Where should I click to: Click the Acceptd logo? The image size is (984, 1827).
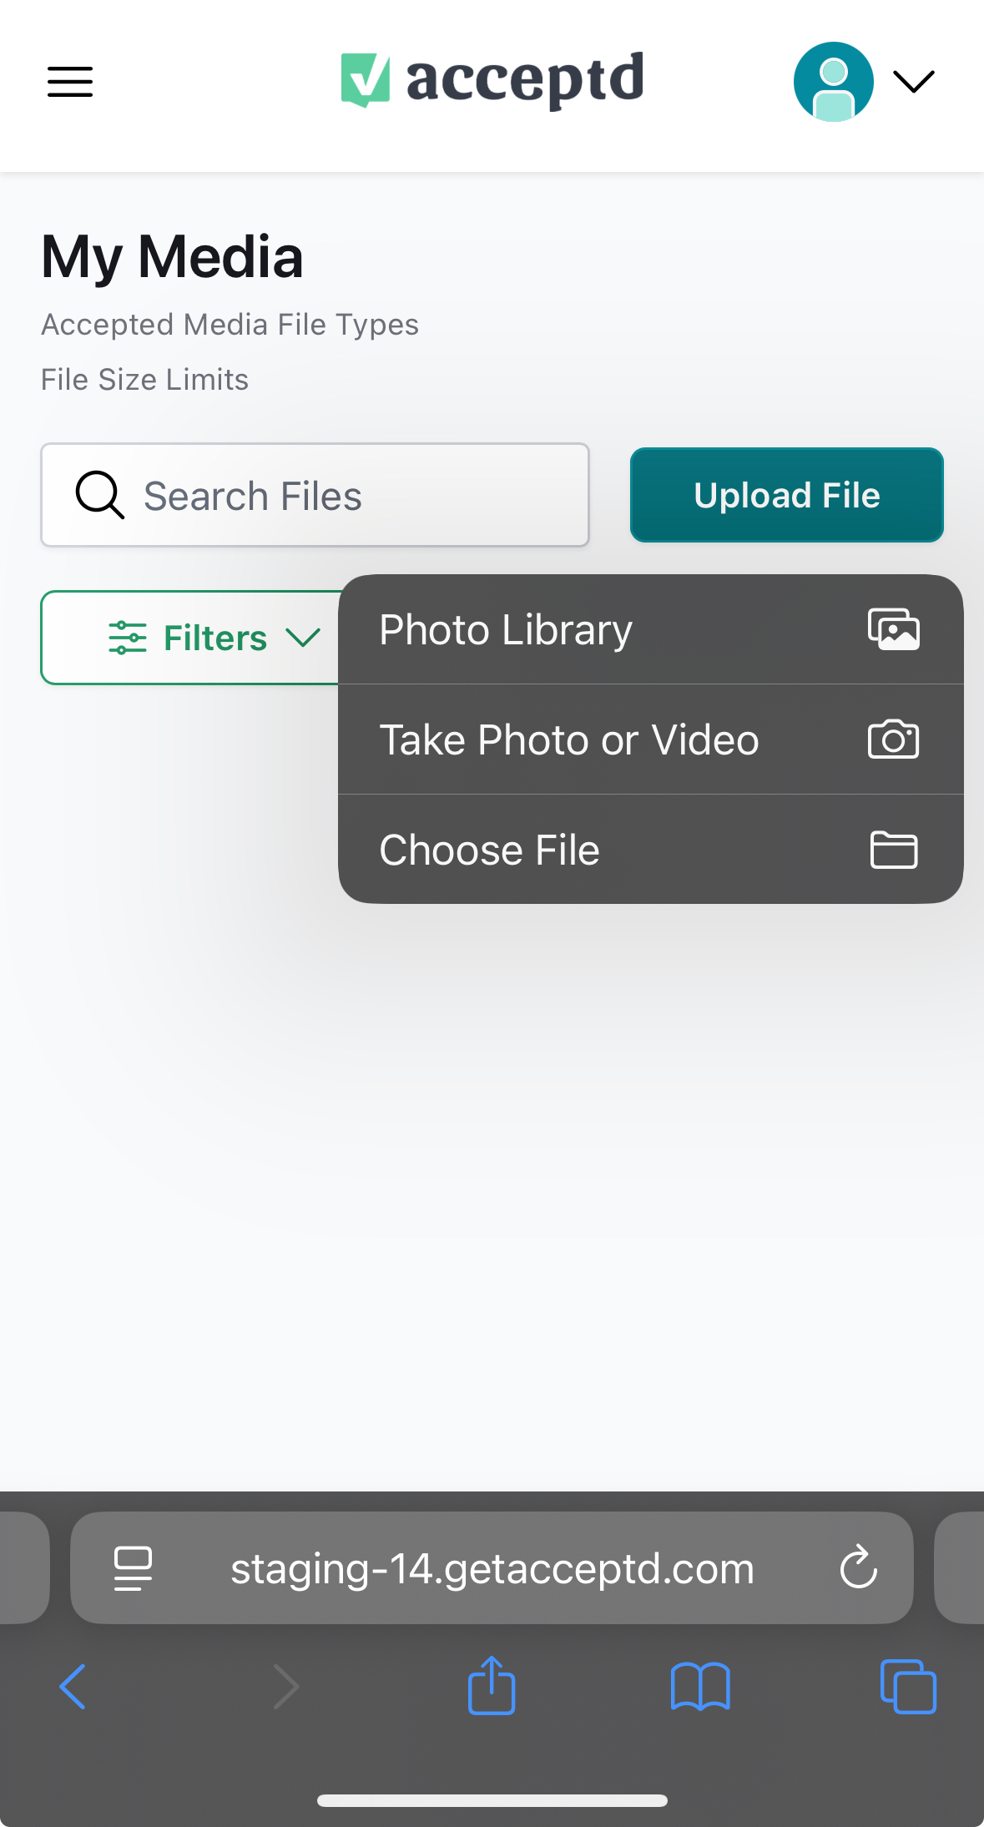492,80
